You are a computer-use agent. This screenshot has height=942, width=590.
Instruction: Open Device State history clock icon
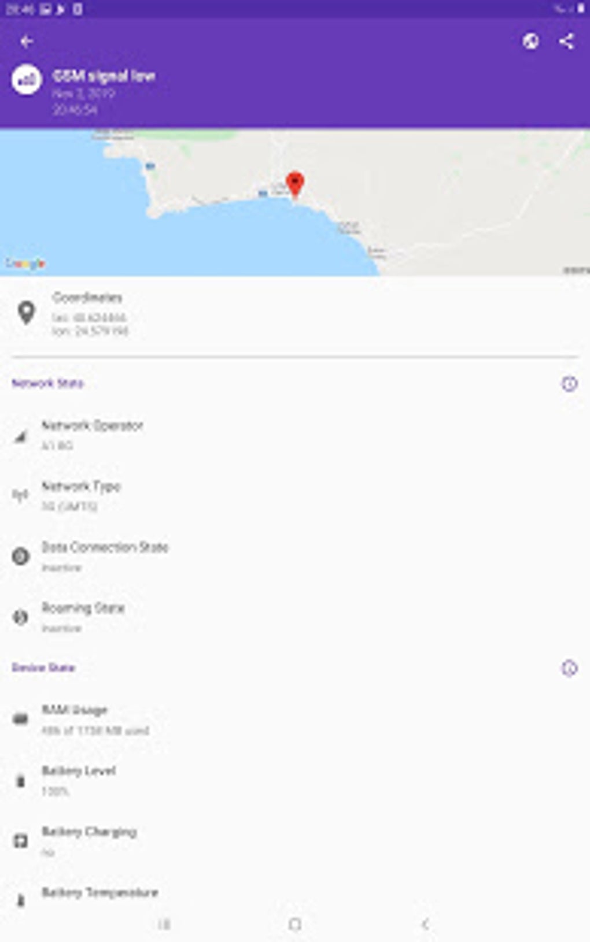click(569, 668)
